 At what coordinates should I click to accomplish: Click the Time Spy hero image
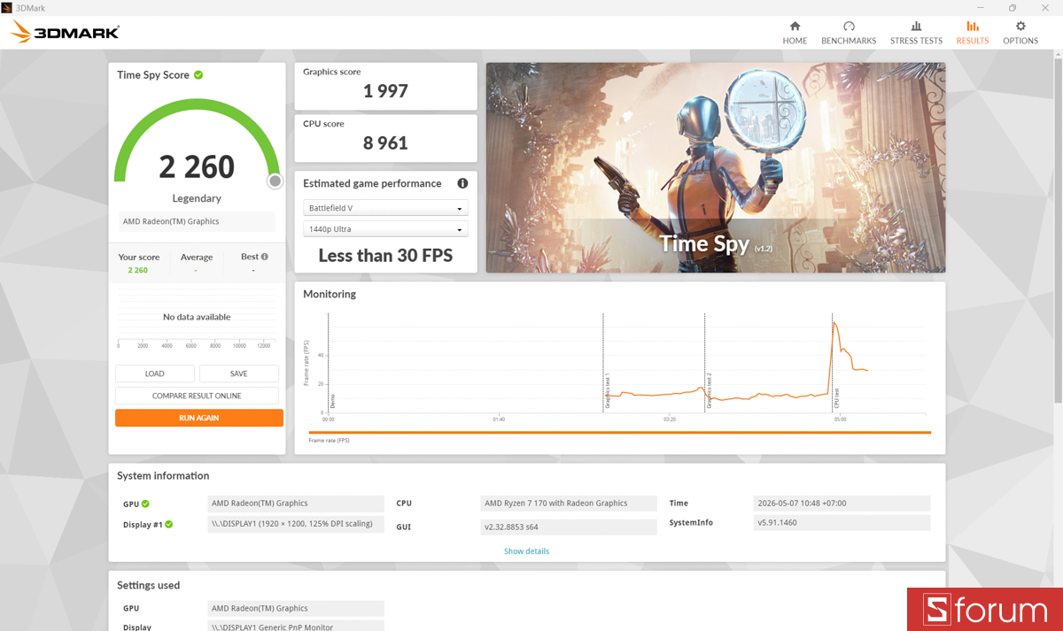716,167
